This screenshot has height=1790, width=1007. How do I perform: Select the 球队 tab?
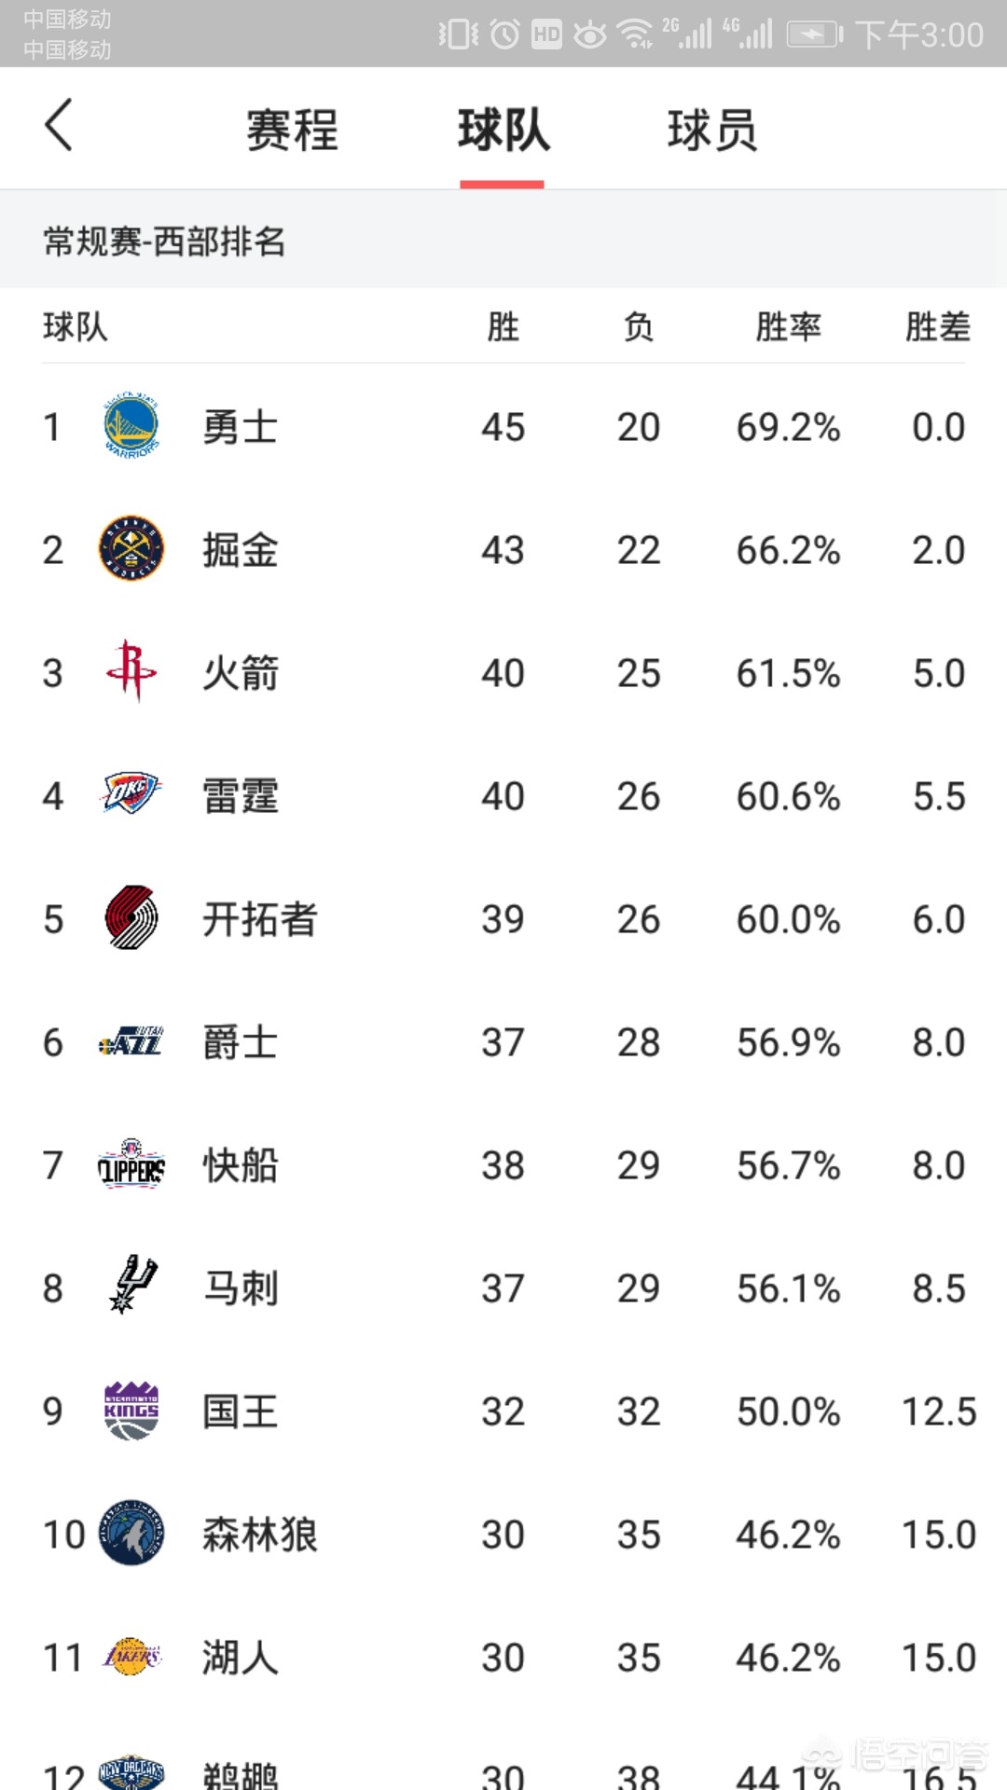(504, 130)
